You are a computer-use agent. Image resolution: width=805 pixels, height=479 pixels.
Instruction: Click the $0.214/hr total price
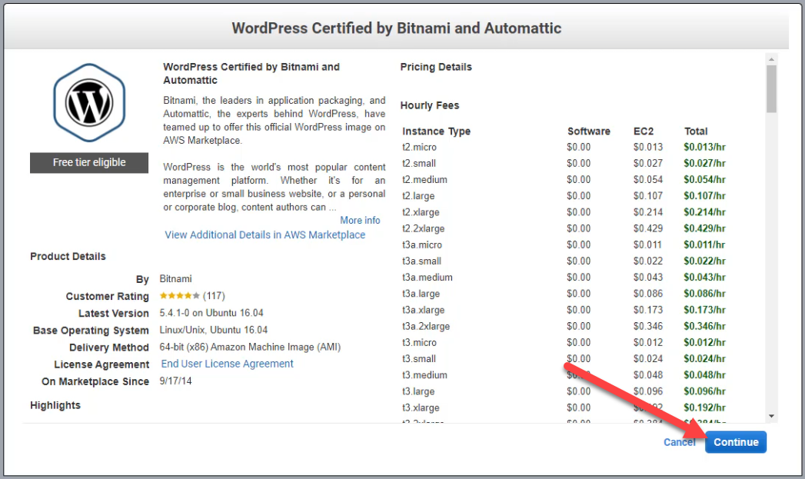[x=704, y=212]
